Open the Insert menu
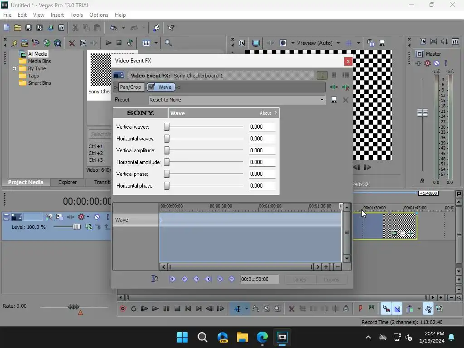464x348 pixels. click(57, 15)
